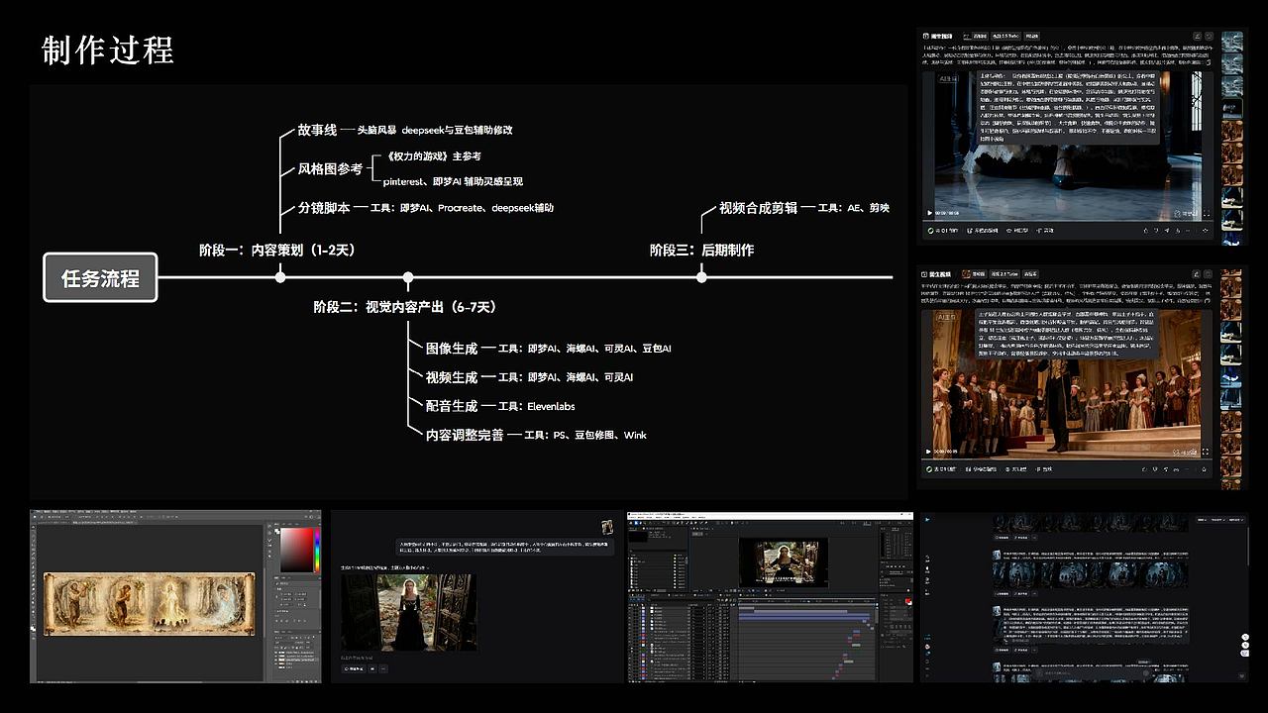Click the "风格图参考" branch text
The height and width of the screenshot is (713, 1268).
click(330, 169)
